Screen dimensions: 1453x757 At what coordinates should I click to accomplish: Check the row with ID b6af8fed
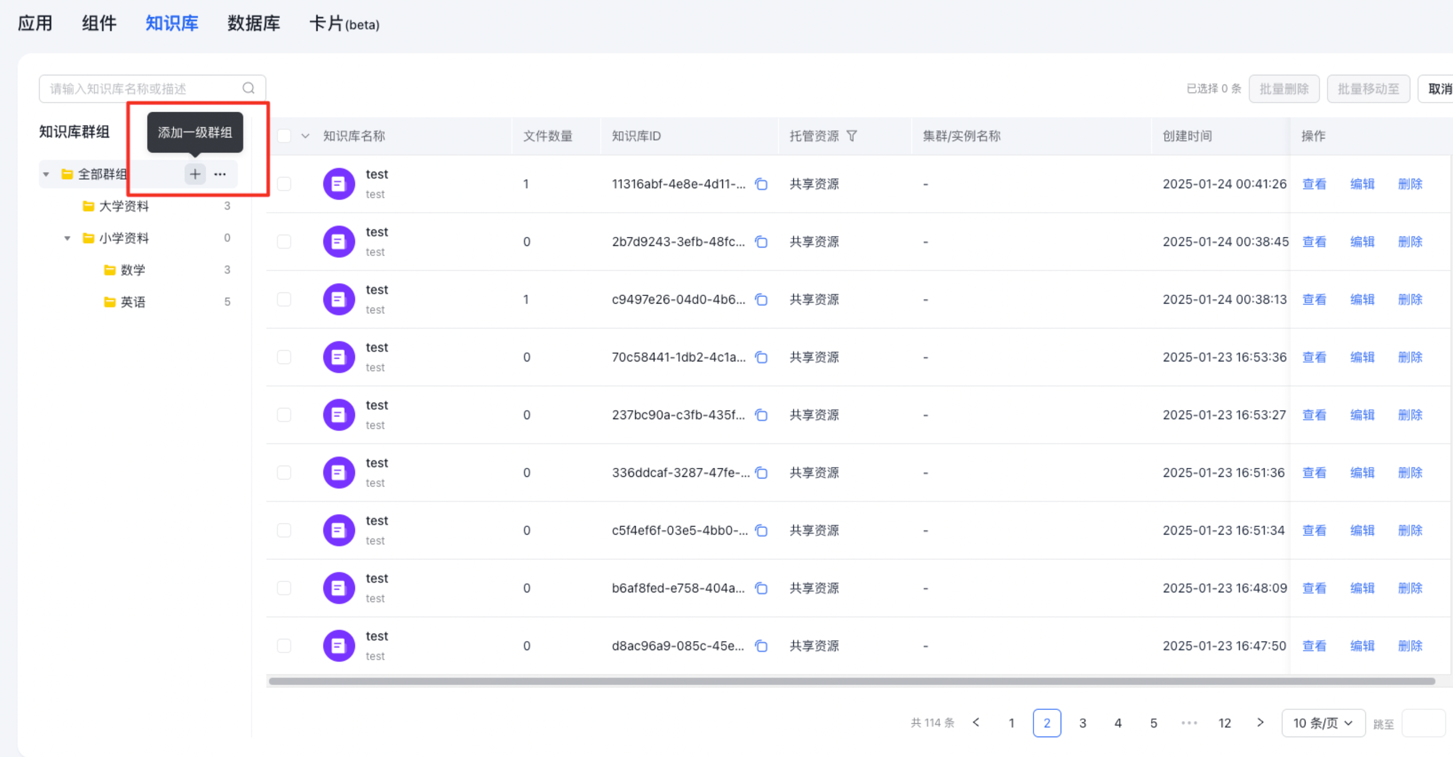click(284, 588)
